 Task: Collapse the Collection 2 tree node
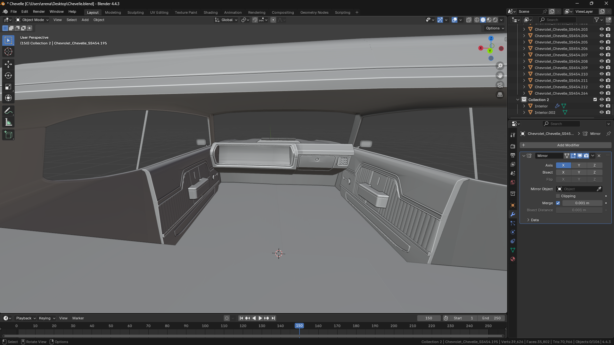coord(518,100)
